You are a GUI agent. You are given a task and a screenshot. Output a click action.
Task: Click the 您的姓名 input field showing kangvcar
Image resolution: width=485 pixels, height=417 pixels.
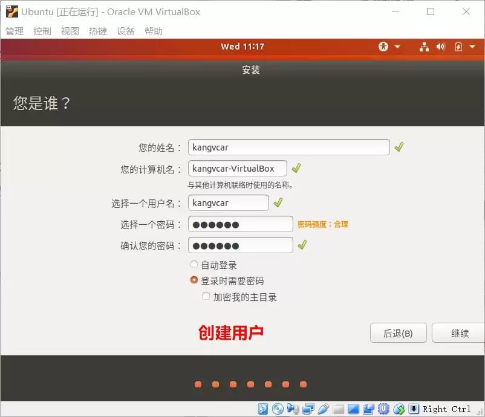point(288,146)
